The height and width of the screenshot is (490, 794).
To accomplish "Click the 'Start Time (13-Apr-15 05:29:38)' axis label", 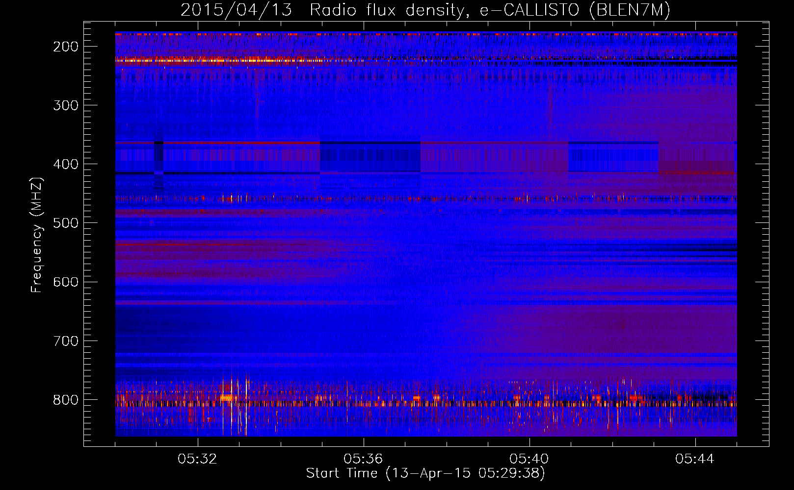I will point(425,473).
